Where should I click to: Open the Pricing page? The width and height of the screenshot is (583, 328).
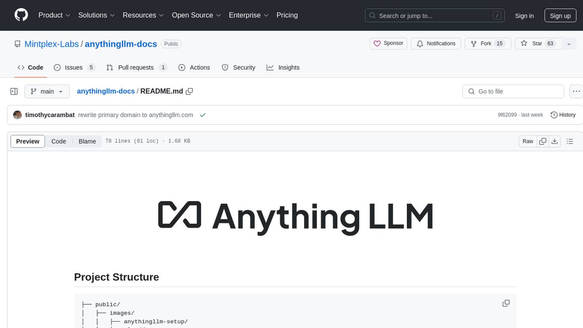pos(287,15)
